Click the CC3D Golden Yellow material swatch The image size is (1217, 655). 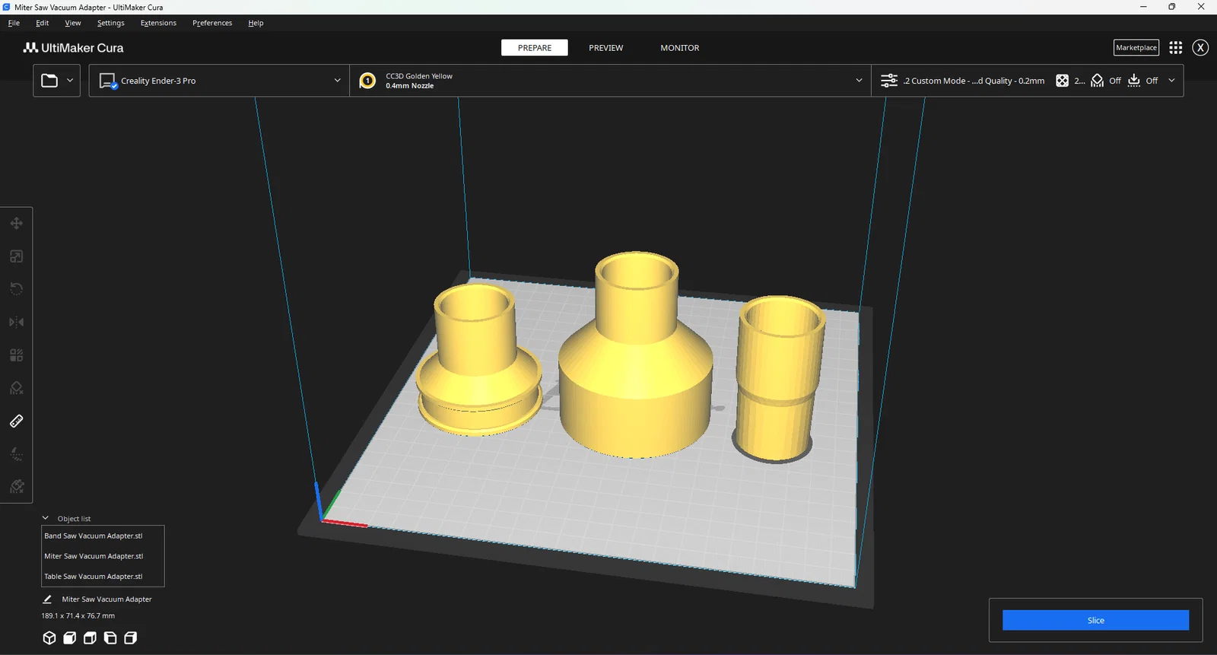tap(367, 81)
